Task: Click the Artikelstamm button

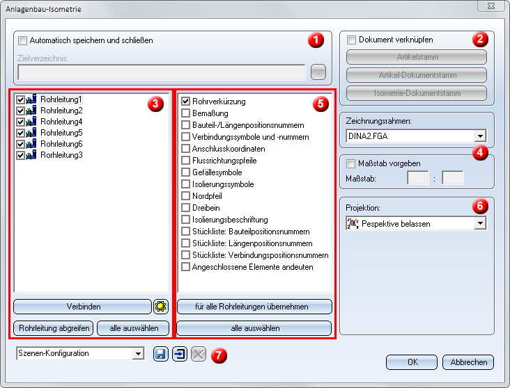Action: (417, 57)
